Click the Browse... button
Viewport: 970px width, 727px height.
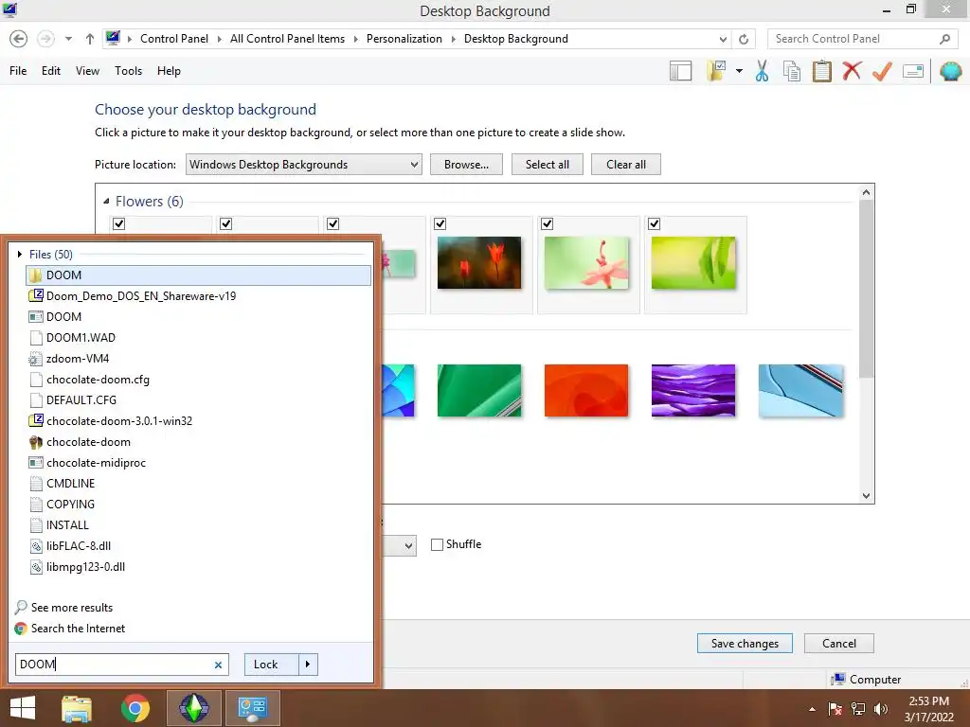pyautogui.click(x=466, y=165)
